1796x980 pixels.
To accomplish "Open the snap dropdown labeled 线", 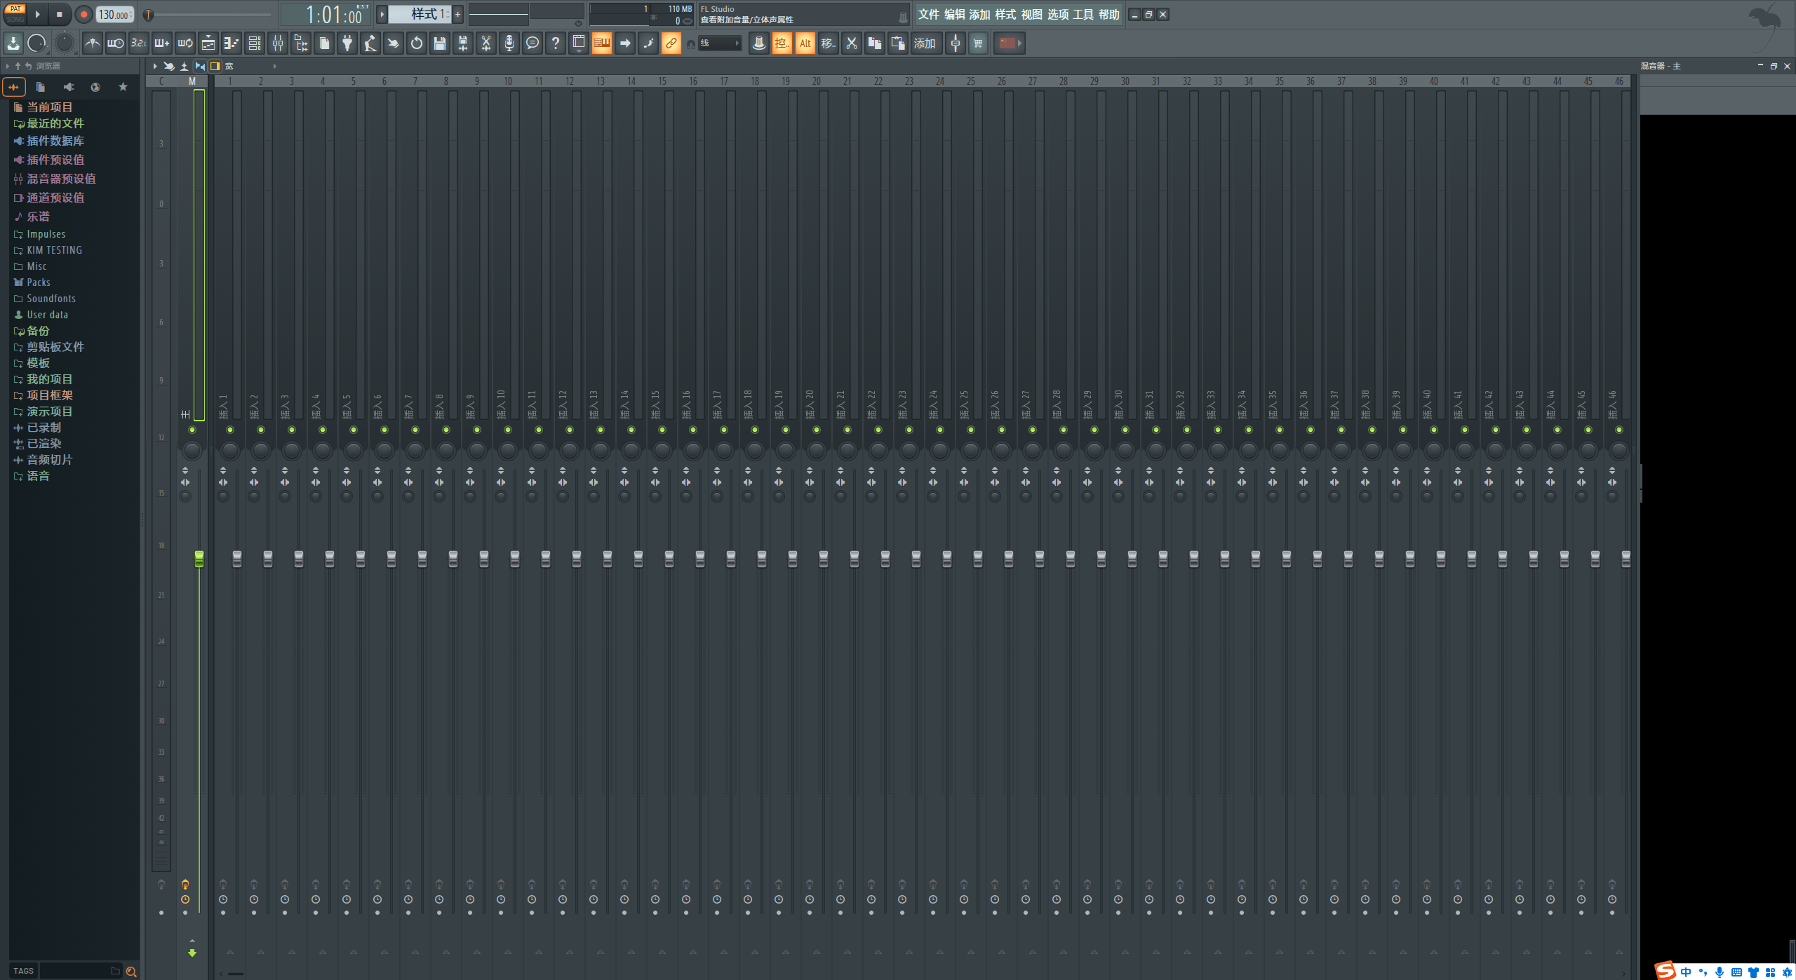I will tap(721, 43).
